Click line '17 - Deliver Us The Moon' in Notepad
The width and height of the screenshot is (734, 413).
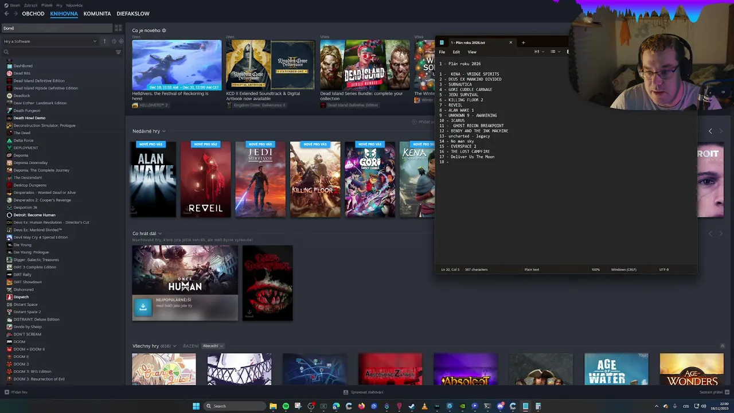pyautogui.click(x=467, y=157)
